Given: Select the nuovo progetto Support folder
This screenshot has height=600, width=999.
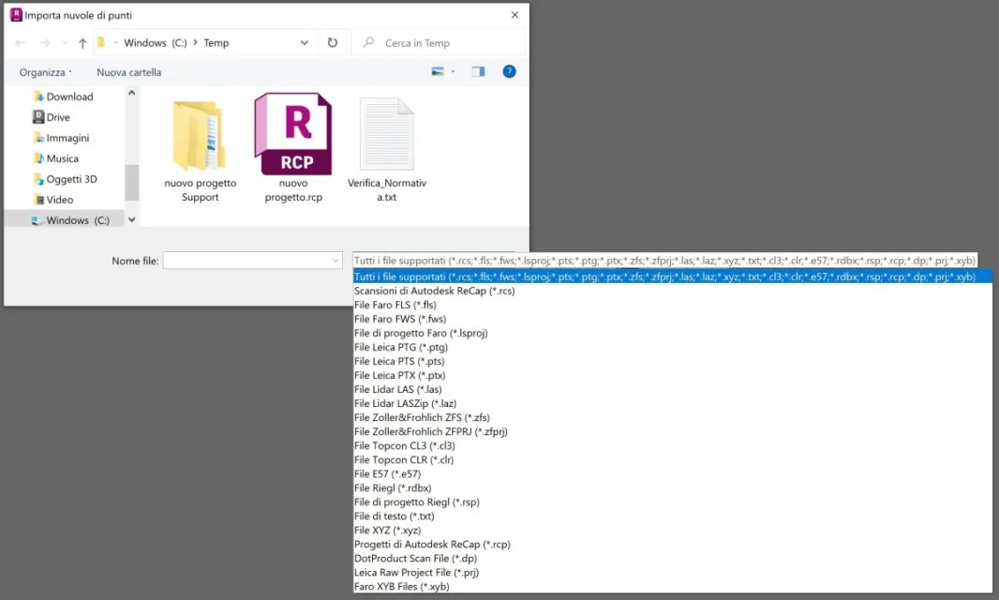Looking at the screenshot, I should point(200,136).
